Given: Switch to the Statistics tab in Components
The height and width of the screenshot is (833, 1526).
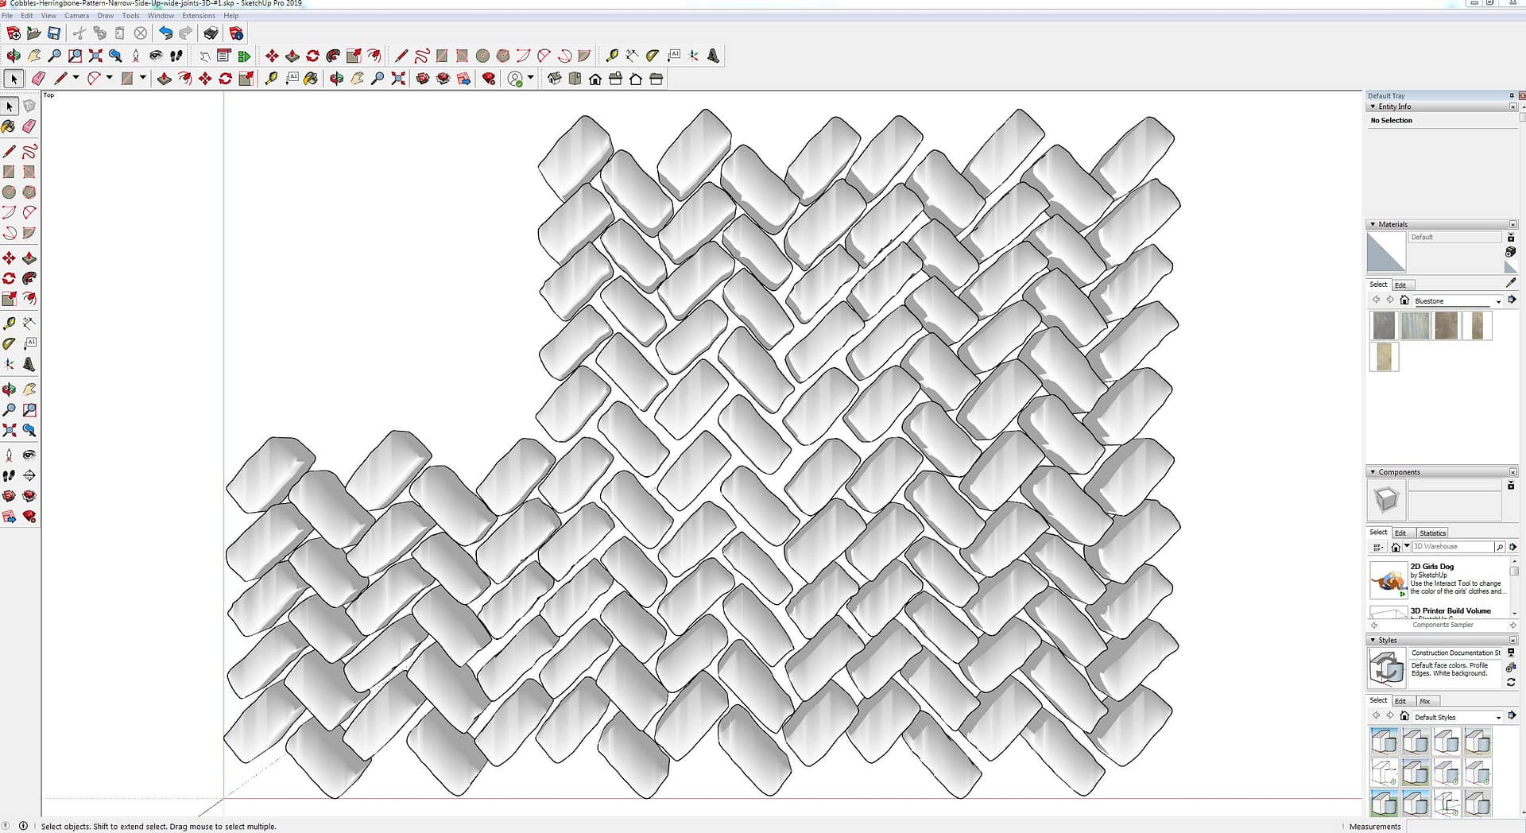Looking at the screenshot, I should click(1432, 533).
